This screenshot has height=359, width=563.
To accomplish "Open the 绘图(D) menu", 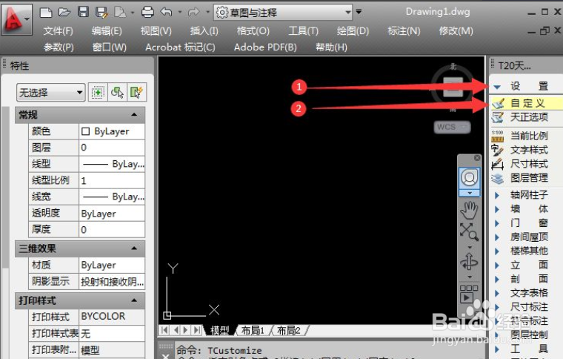I will point(353,31).
